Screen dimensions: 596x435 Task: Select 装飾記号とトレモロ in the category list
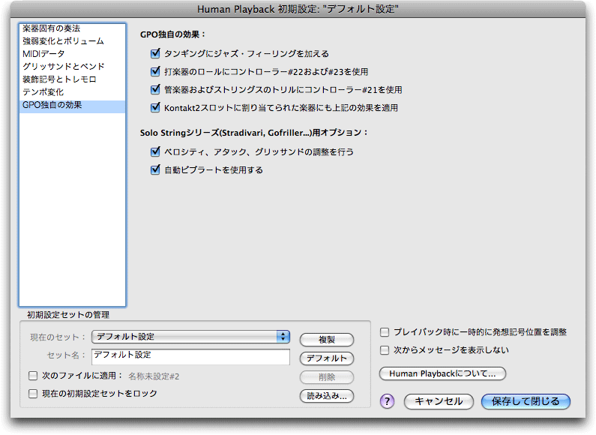coord(72,79)
